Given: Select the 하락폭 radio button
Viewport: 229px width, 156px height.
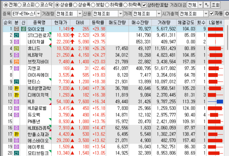Looking at the screenshot, I should [x=125, y=5].
